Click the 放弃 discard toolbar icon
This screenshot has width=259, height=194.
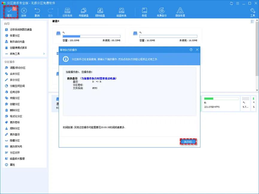pyautogui.click(x=24, y=12)
